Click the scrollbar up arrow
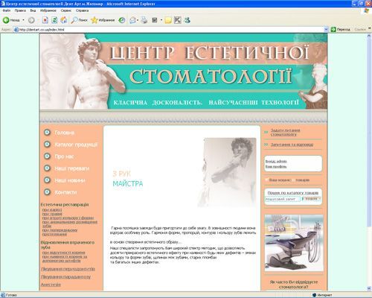The height and width of the screenshot is (298, 372). [x=369, y=36]
